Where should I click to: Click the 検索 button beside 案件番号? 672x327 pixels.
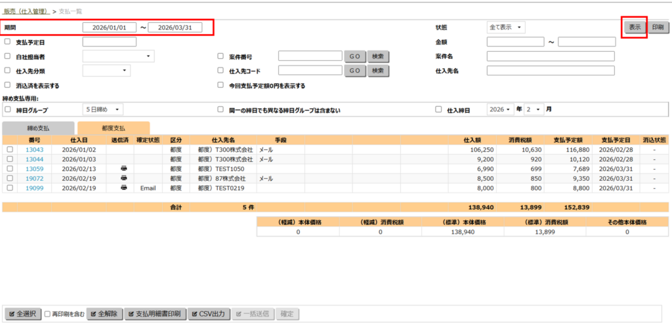coord(377,57)
